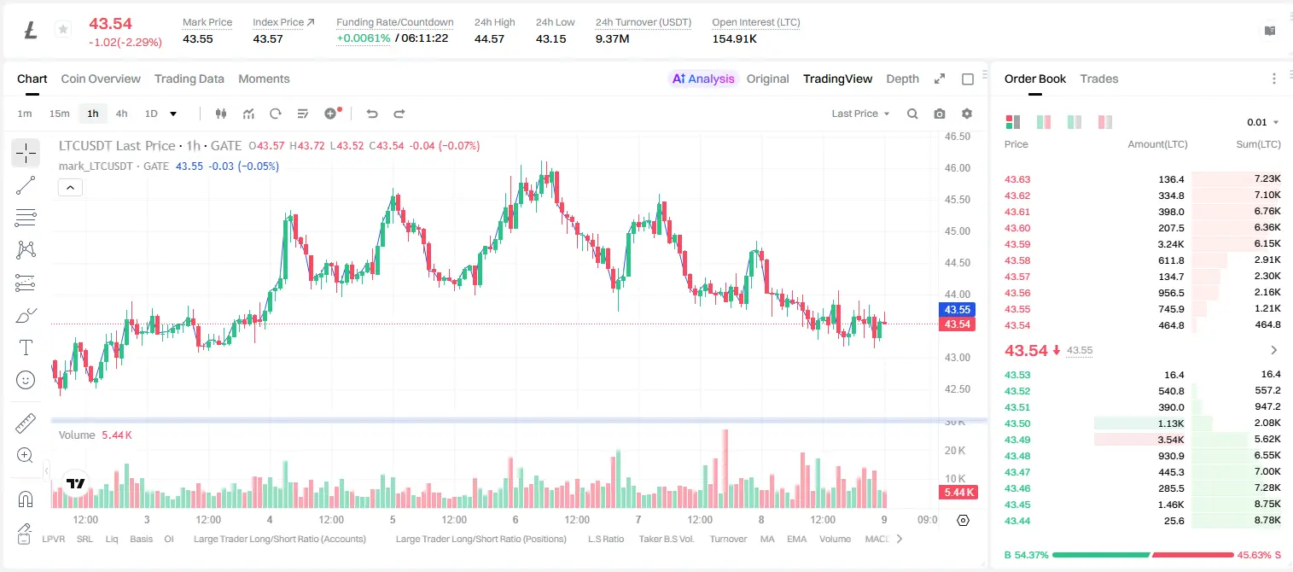Viewport: 1293px width, 572px height.
Task: Click the candlestick chart type icon
Action: pos(222,114)
